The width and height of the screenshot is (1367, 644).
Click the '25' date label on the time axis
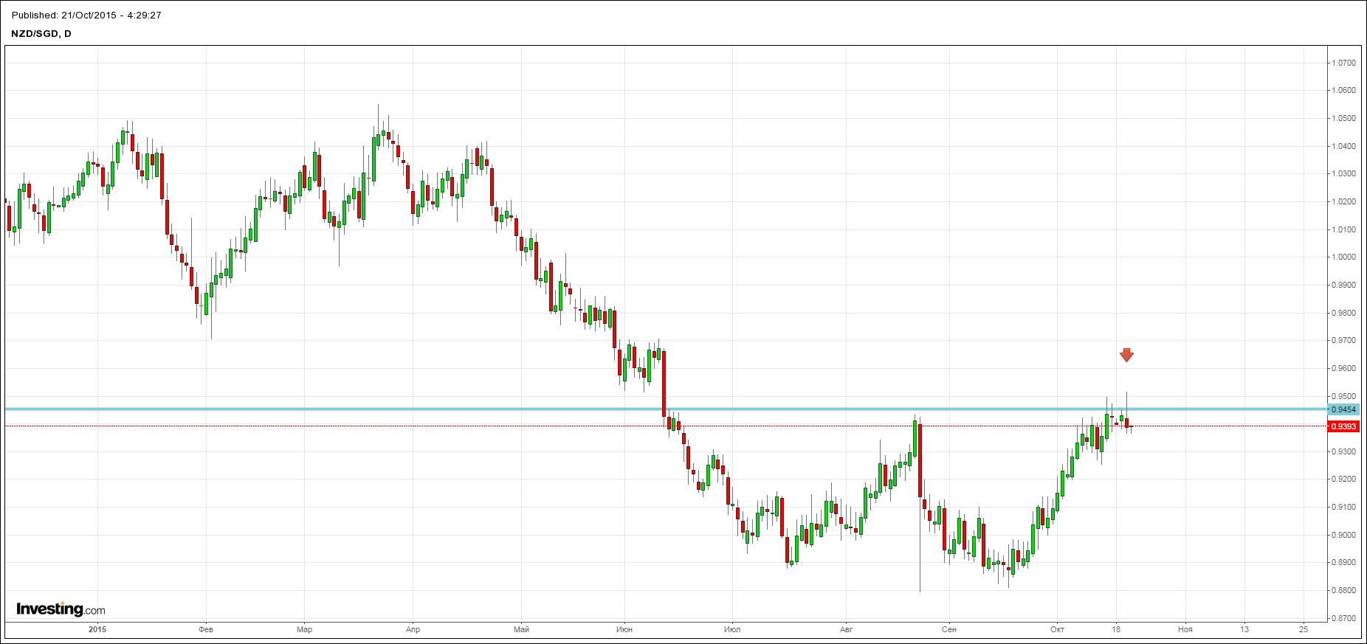click(x=1304, y=629)
